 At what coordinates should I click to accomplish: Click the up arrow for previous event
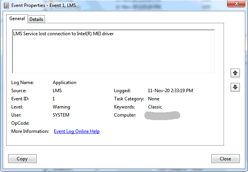pyautogui.click(x=235, y=73)
